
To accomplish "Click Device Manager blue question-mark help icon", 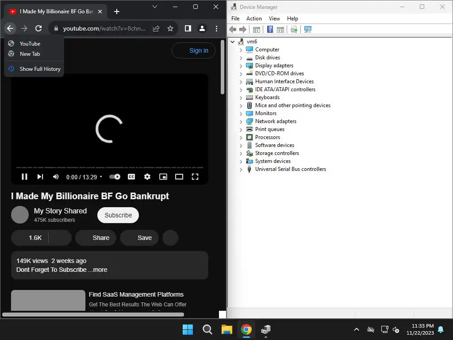I will pyautogui.click(x=270, y=29).
